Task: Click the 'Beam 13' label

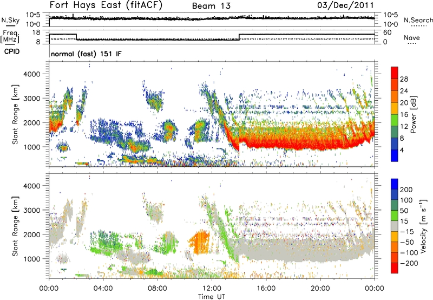Action: (x=211, y=6)
